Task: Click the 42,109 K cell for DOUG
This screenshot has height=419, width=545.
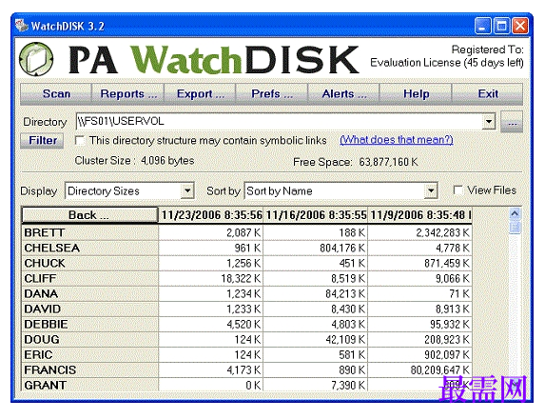Action: point(315,340)
